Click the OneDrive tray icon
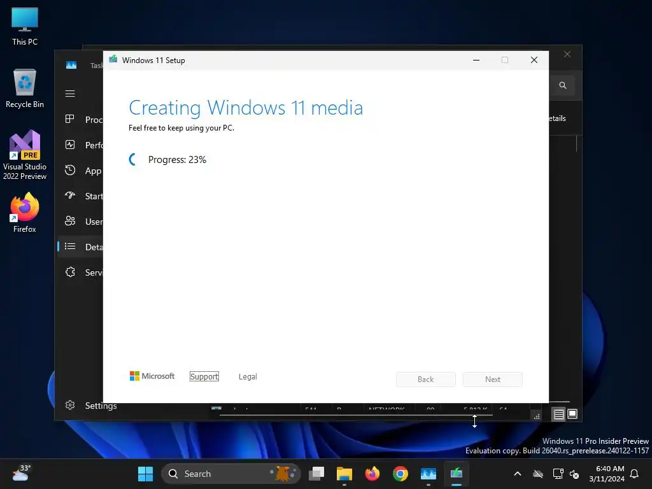Viewport: 652px width, 489px height. click(x=538, y=474)
